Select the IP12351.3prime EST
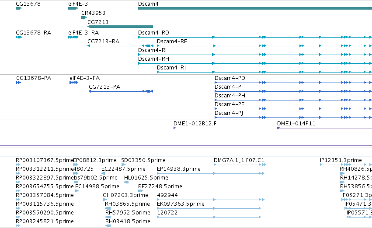This screenshot has height=228, width=372. 346,165
